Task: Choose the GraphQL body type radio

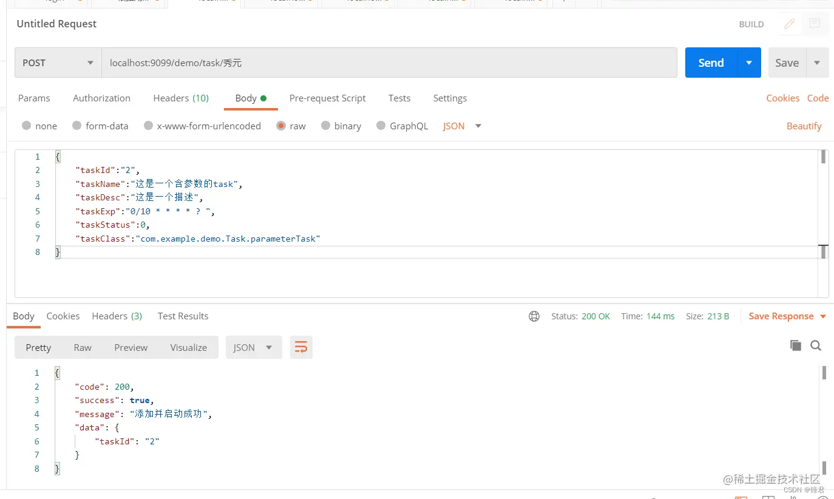Action: [381, 126]
